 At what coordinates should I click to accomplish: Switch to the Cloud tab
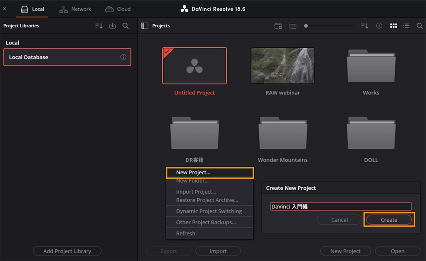point(118,9)
